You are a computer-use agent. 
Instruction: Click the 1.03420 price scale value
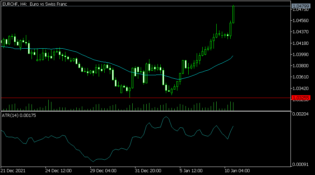coord(301,89)
